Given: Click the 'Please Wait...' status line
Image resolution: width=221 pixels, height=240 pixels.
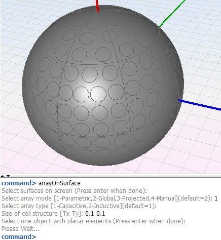Looking at the screenshot, I should (x=20, y=229).
